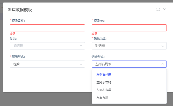Pick the 左树右表单 option
This screenshot has width=173, height=106.
(104, 90)
